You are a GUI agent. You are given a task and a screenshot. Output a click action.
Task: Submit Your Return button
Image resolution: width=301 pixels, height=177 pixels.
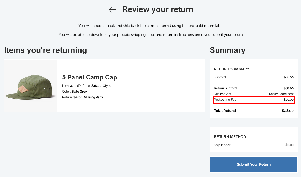254,164
